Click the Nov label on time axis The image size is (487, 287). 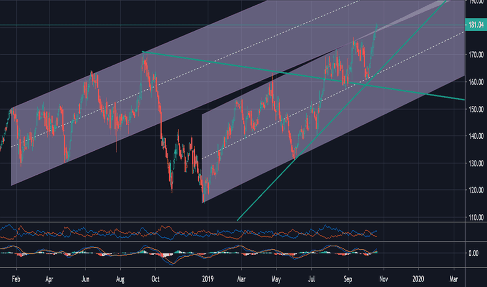point(384,279)
